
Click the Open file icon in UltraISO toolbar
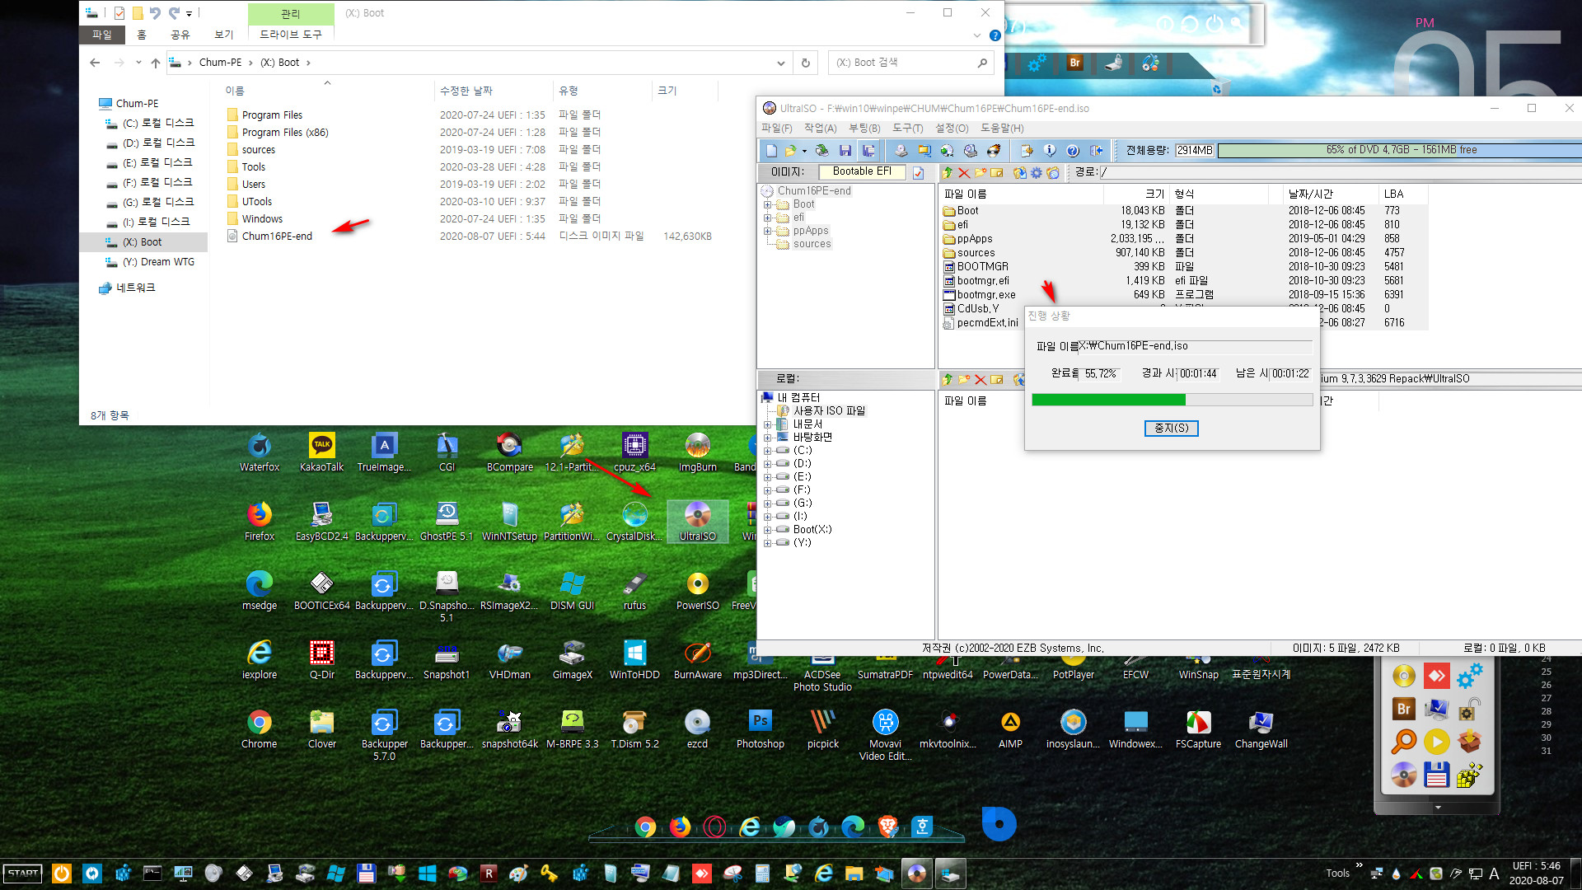pyautogui.click(x=791, y=151)
